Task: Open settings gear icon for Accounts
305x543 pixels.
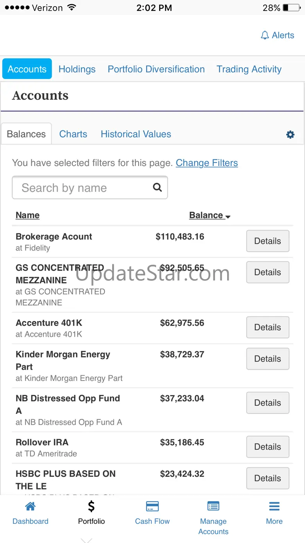Action: tap(290, 135)
